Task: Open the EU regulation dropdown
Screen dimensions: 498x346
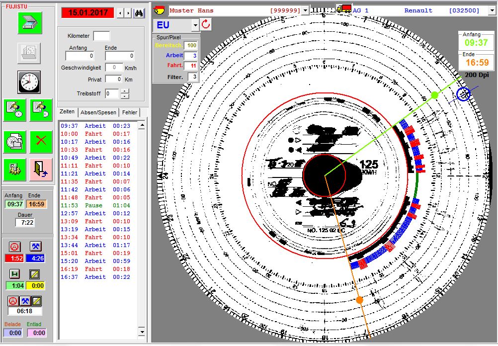Action: pos(195,25)
